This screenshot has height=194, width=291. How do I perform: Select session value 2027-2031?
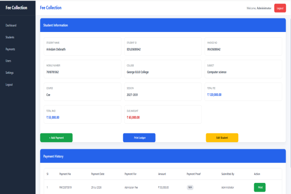click(x=132, y=95)
